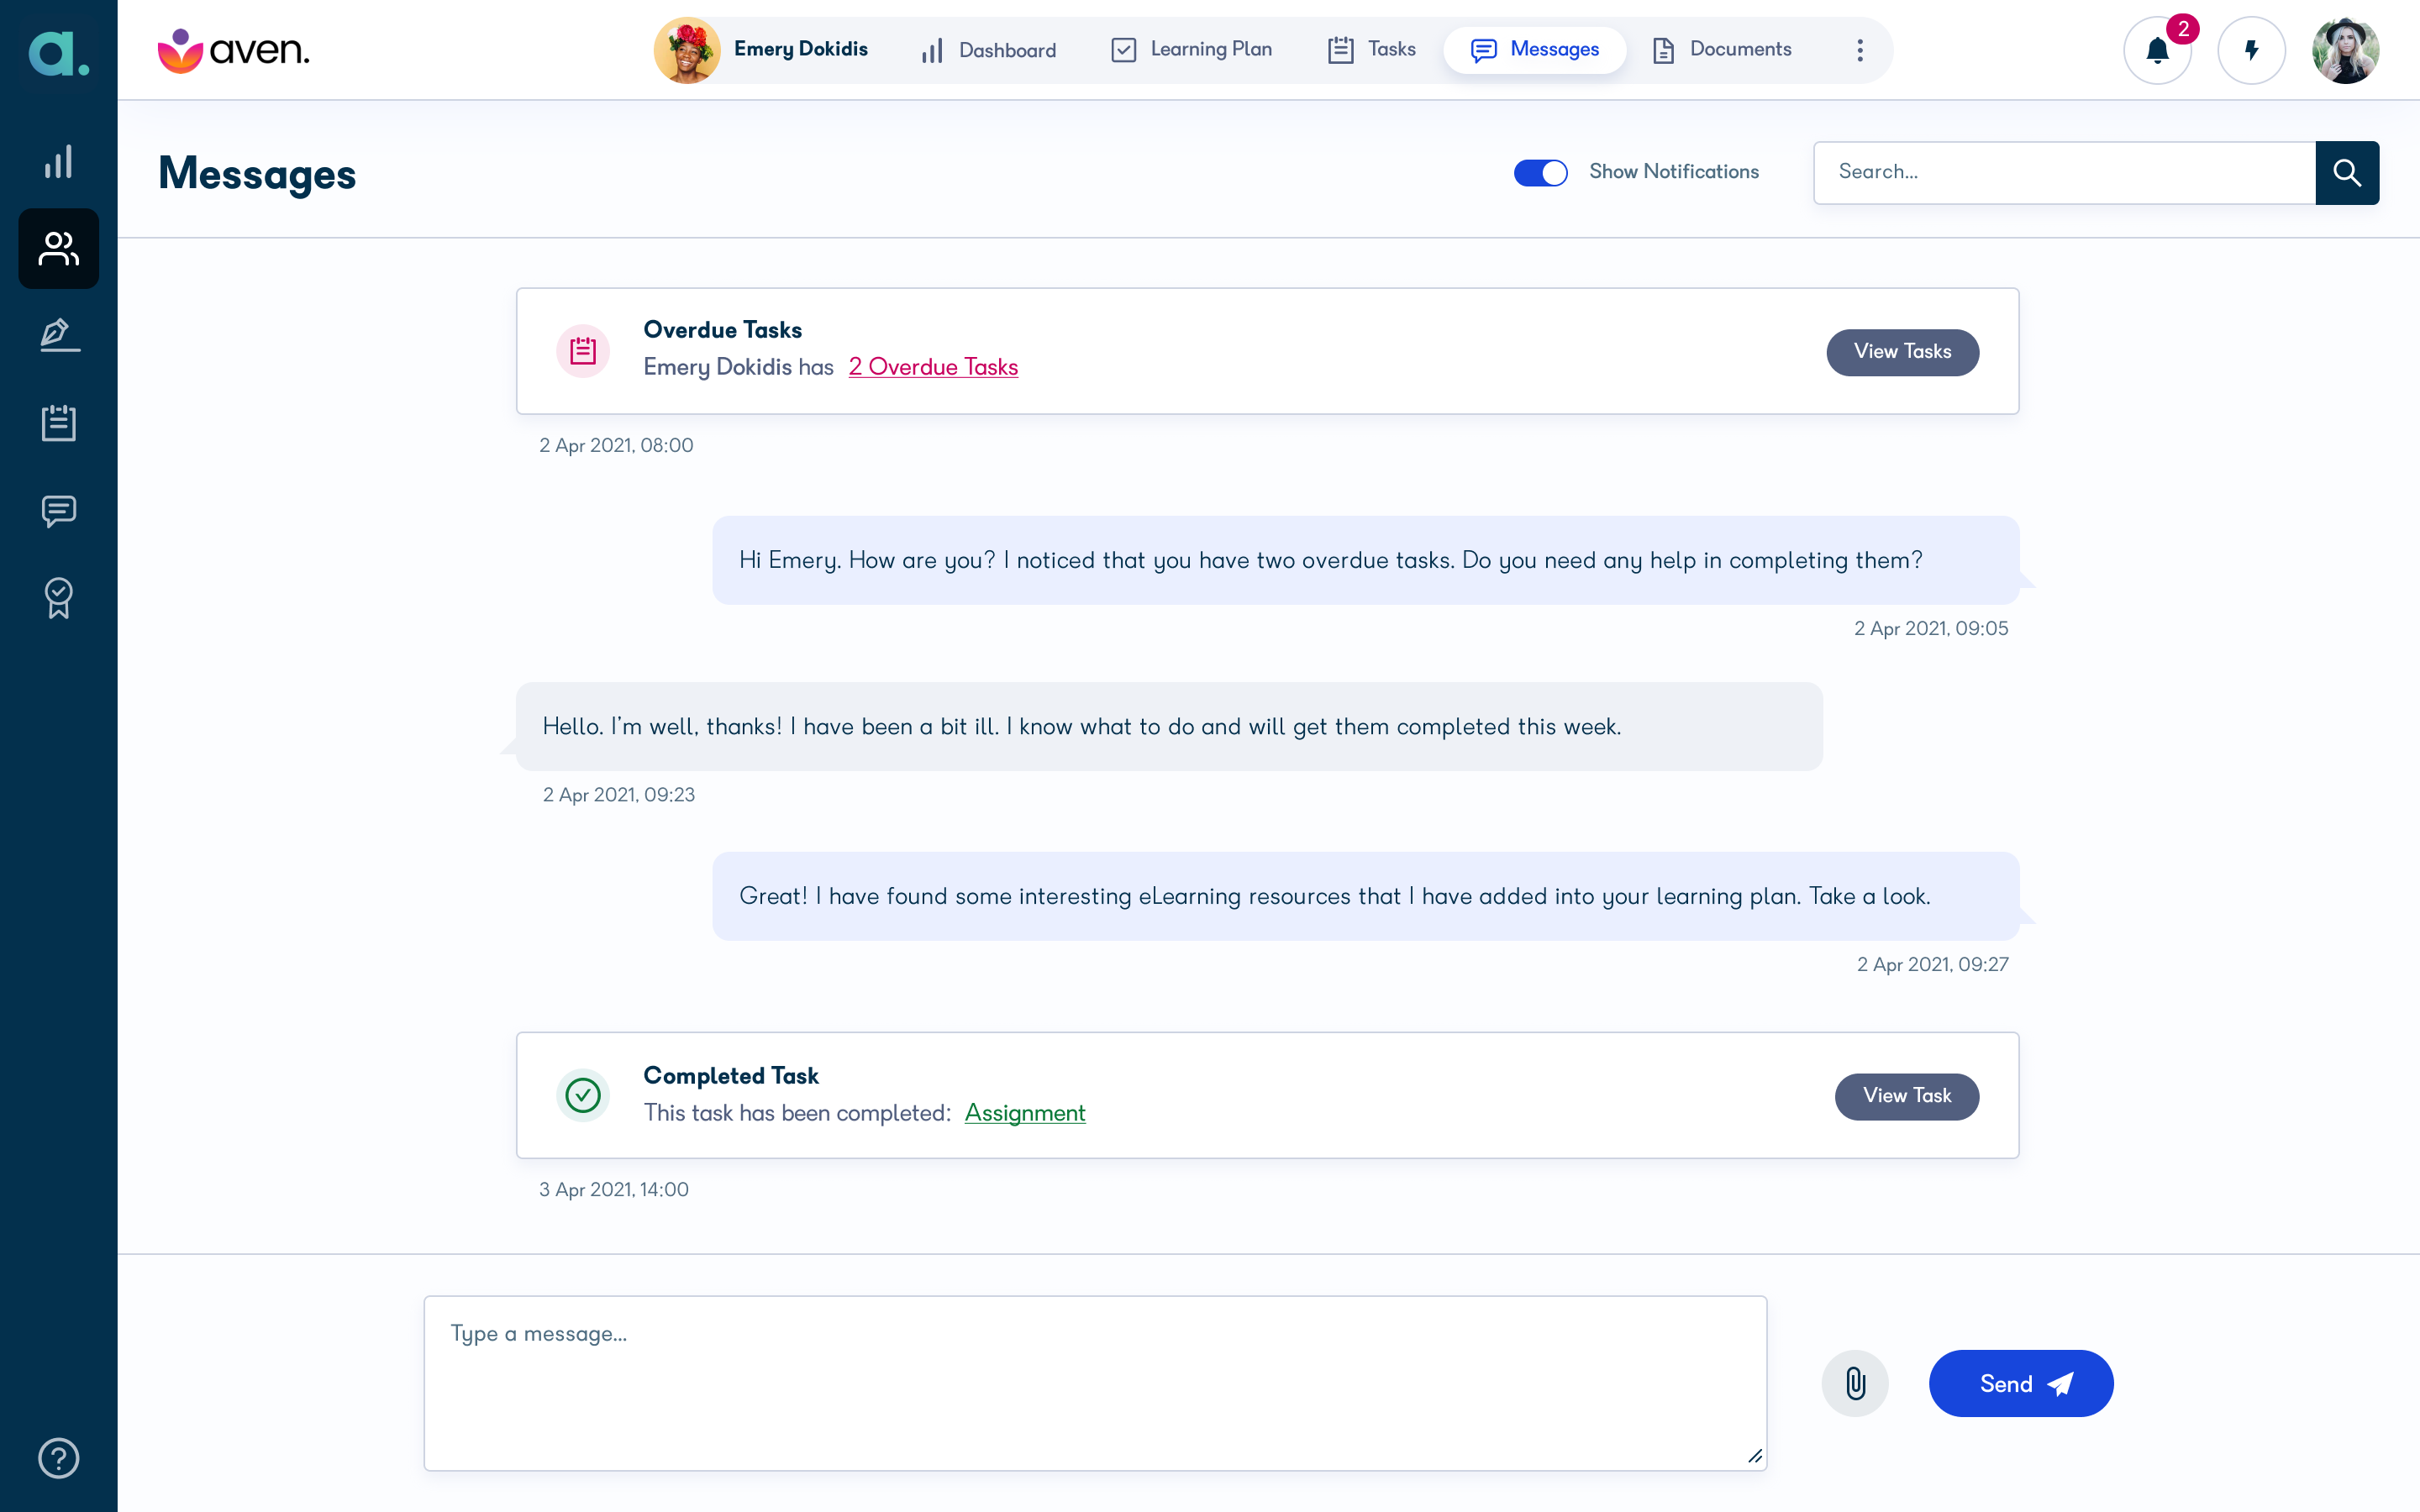2420x1512 pixels.
Task: Click the teal 'a.' app logo
Action: pyautogui.click(x=58, y=52)
